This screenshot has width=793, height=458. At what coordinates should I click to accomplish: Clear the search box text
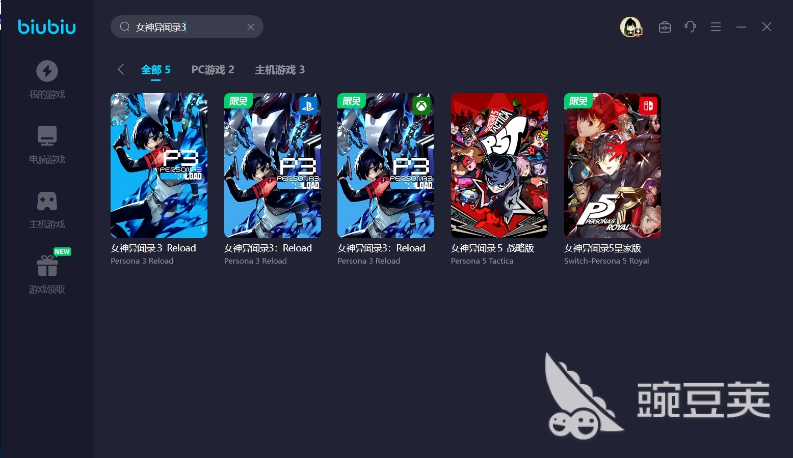tap(251, 27)
